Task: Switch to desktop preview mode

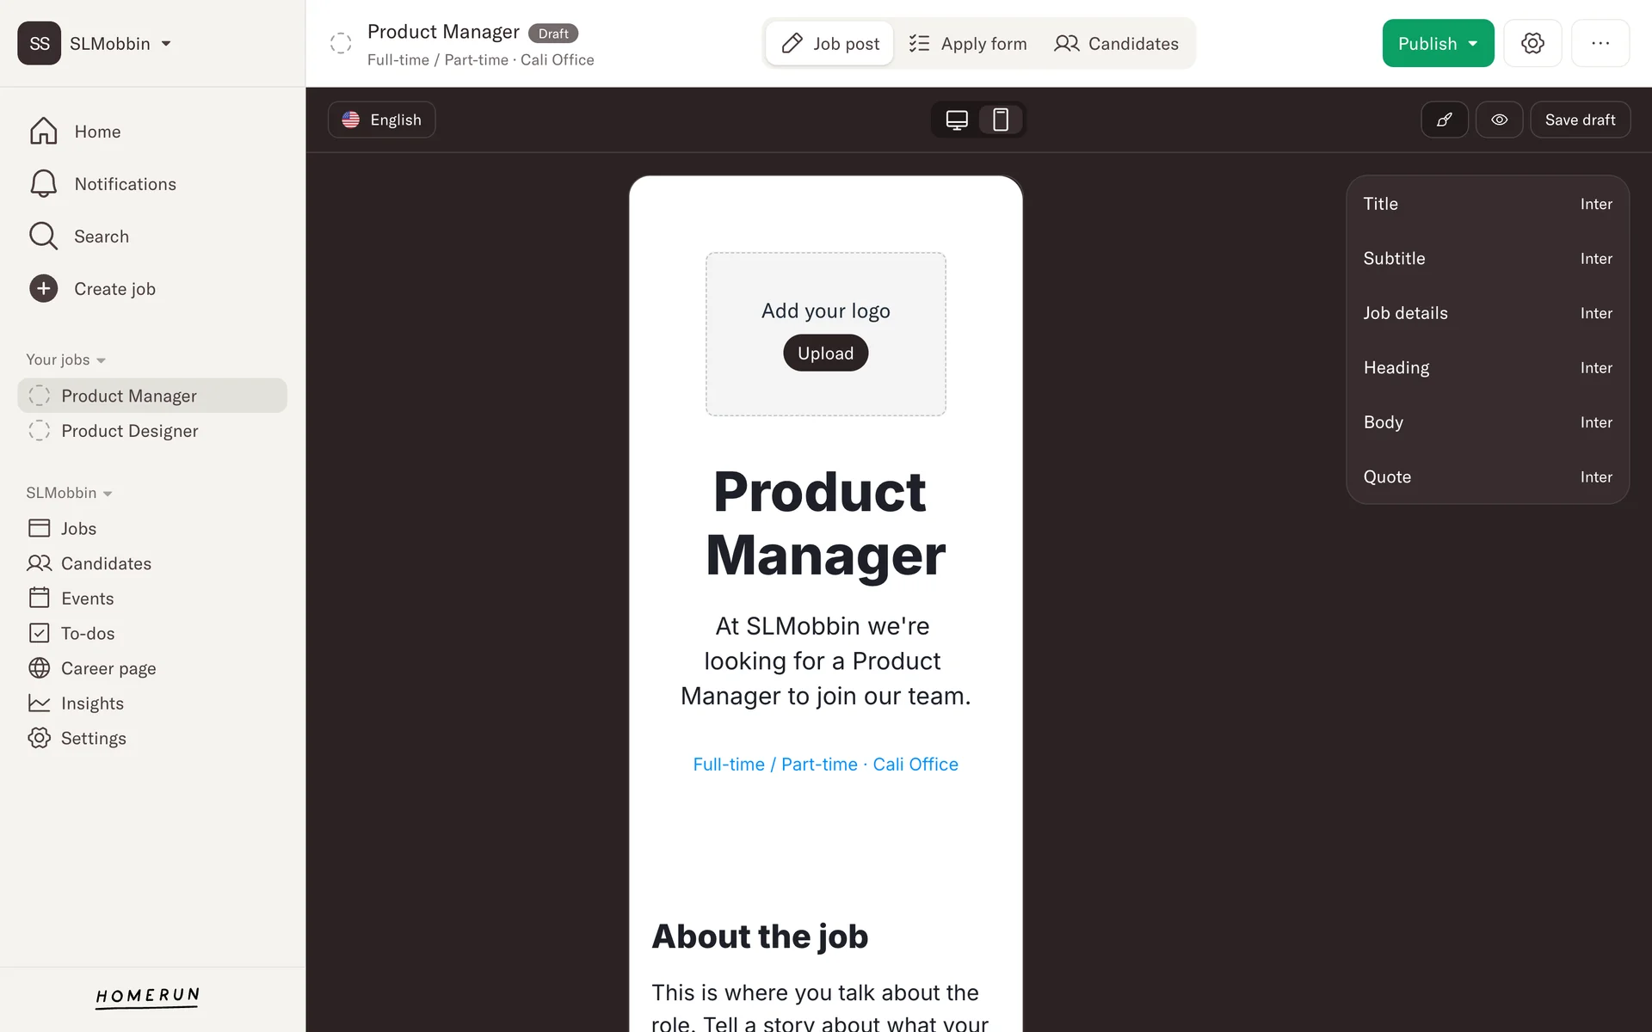Action: [x=957, y=120]
